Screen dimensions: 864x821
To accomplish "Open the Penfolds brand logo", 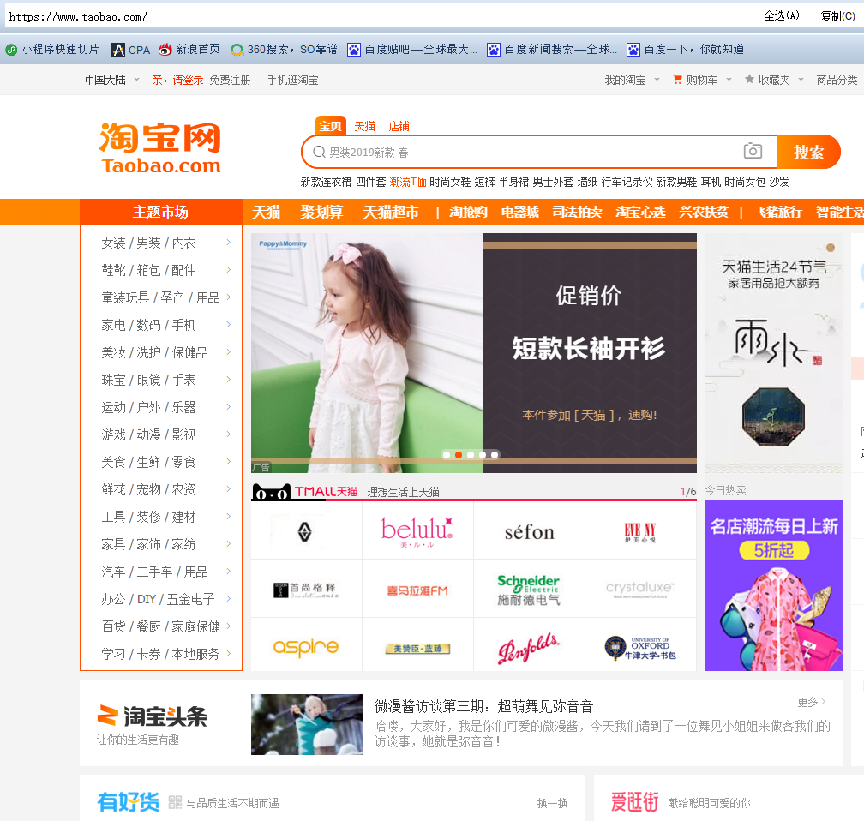I will pos(528,648).
